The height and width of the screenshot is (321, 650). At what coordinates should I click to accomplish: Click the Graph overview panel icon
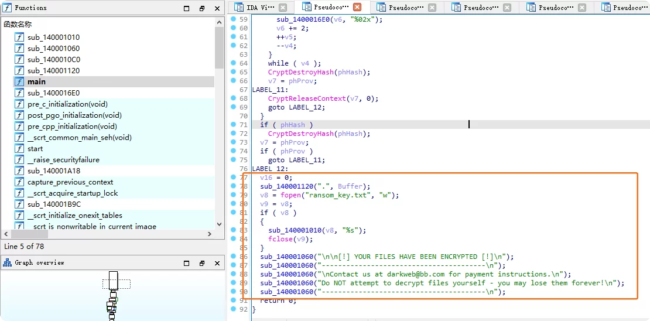[x=8, y=263]
